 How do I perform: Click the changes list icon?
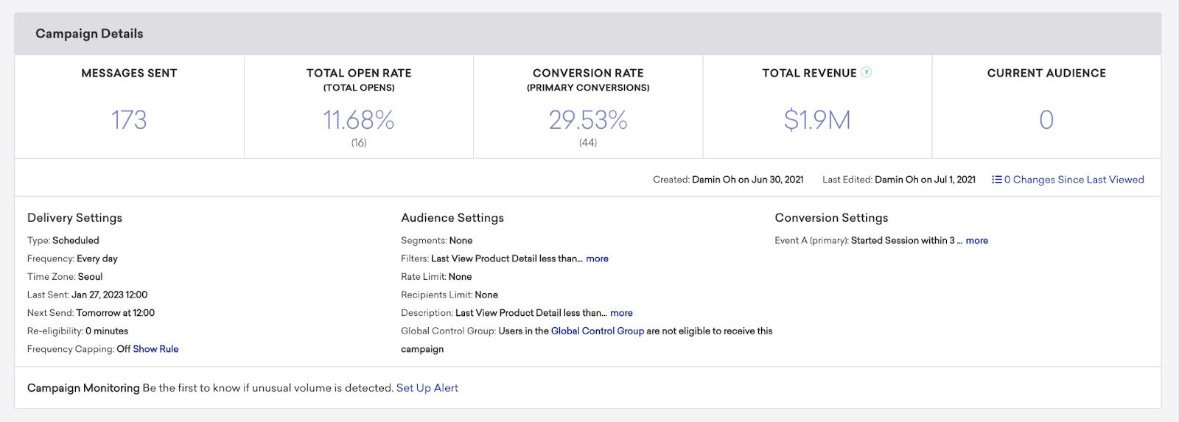click(996, 180)
